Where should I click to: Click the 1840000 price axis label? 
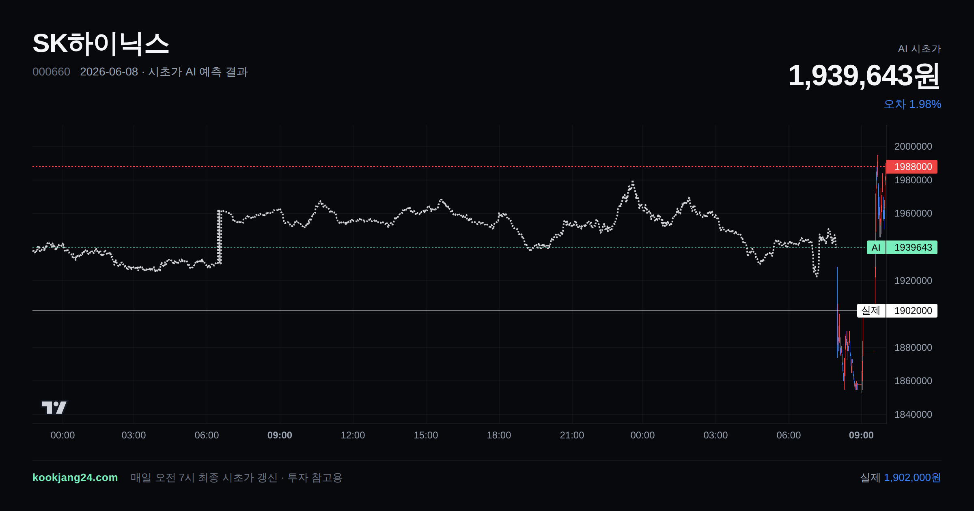point(913,414)
